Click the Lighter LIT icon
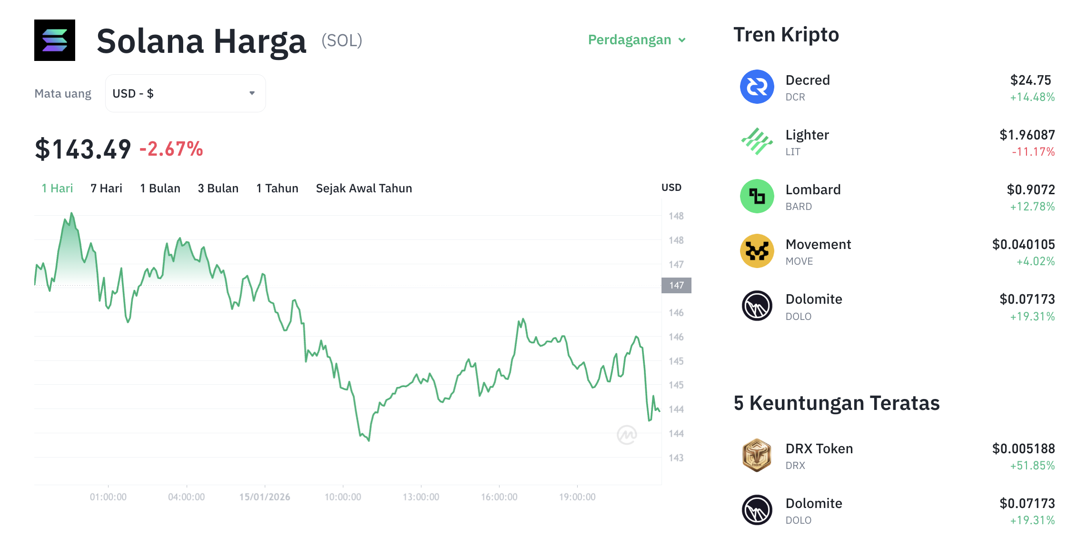This screenshot has height=538, width=1066. pyautogui.click(x=756, y=141)
